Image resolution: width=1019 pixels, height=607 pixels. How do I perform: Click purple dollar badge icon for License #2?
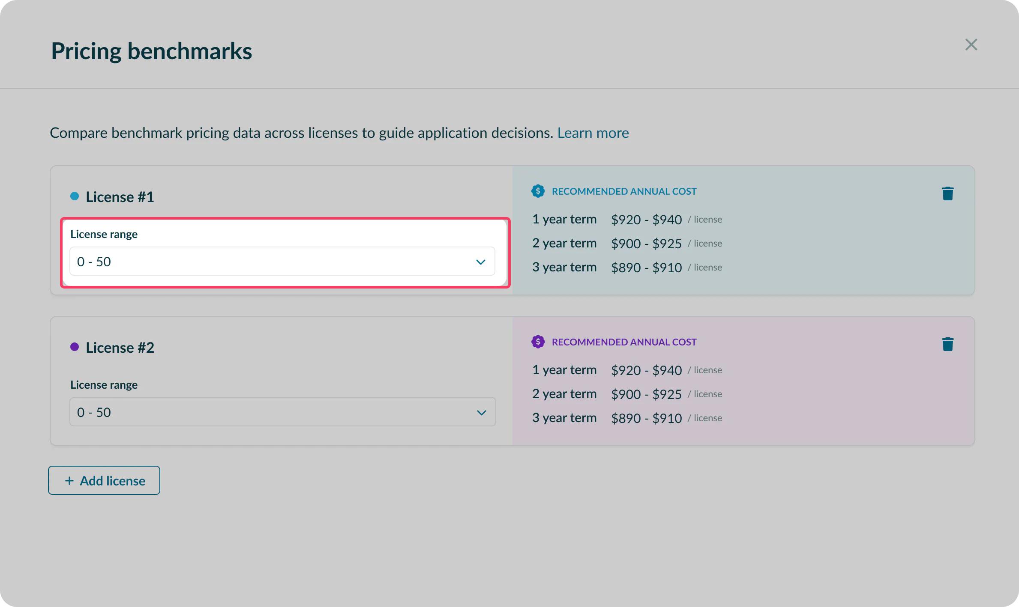(538, 342)
